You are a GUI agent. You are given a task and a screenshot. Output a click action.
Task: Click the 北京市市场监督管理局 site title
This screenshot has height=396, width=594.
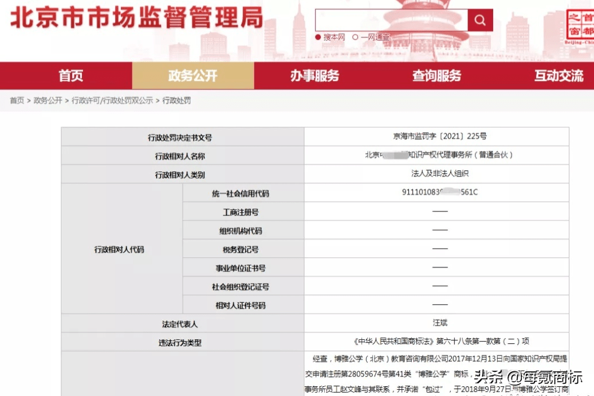click(136, 18)
